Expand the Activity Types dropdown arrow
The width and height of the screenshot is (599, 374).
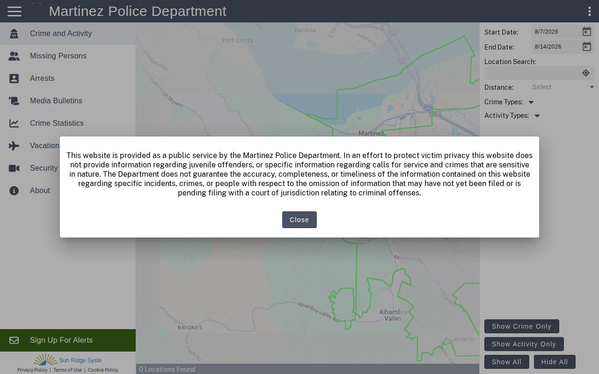537,116
